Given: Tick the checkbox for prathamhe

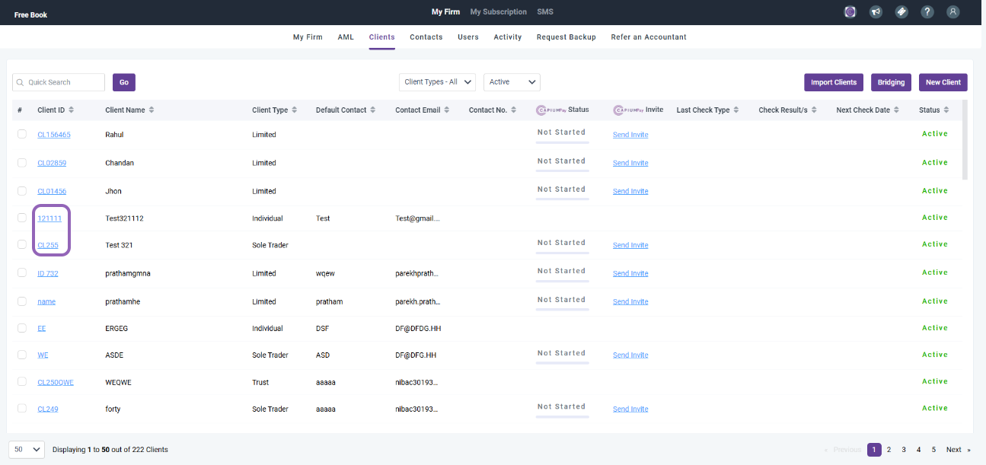Looking at the screenshot, I should [x=21, y=301].
